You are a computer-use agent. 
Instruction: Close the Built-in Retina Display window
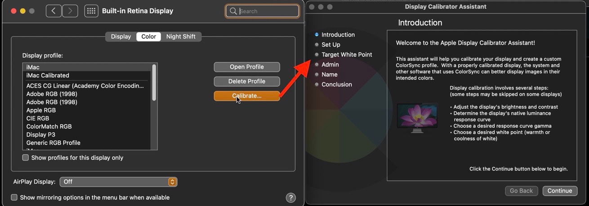(x=13, y=11)
